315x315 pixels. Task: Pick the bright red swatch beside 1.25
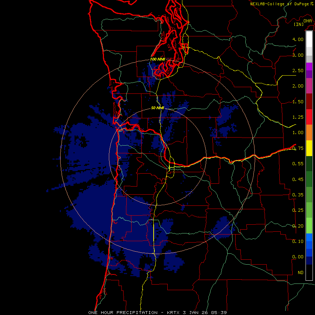(x=309, y=117)
